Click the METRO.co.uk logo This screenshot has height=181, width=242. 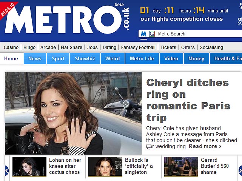(x=67, y=18)
